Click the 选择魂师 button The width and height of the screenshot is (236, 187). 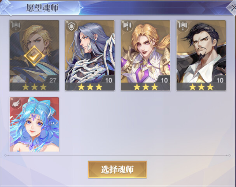[x=117, y=169]
